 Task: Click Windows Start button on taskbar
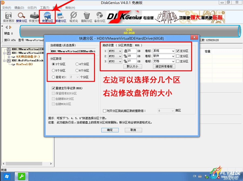7,176
